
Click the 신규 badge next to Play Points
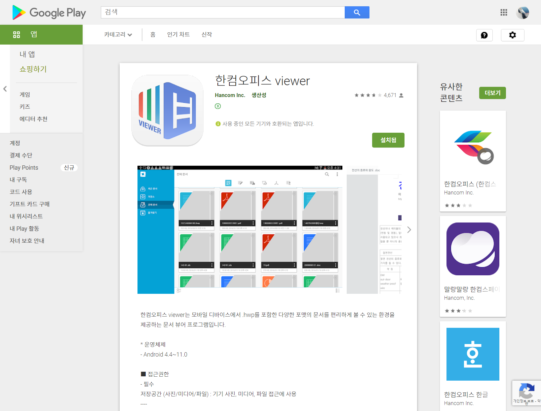click(69, 168)
